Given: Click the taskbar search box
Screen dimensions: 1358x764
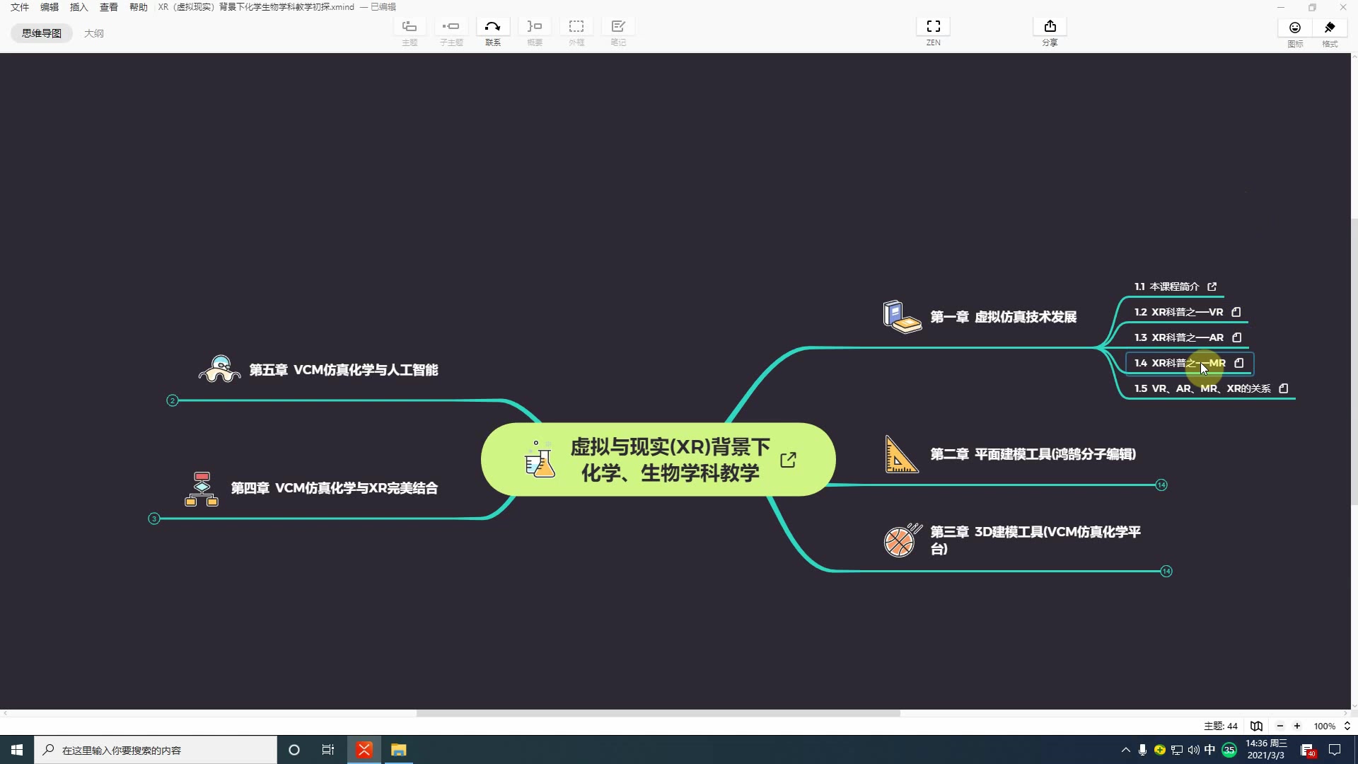Looking at the screenshot, I should point(156,750).
